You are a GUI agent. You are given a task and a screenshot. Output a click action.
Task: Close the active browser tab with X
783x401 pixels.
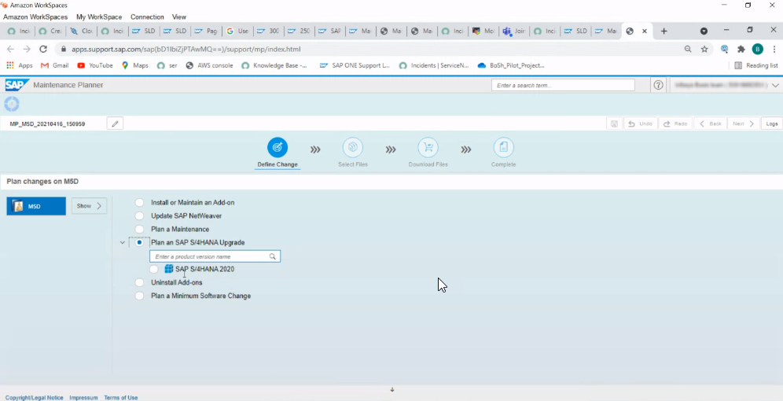point(644,31)
